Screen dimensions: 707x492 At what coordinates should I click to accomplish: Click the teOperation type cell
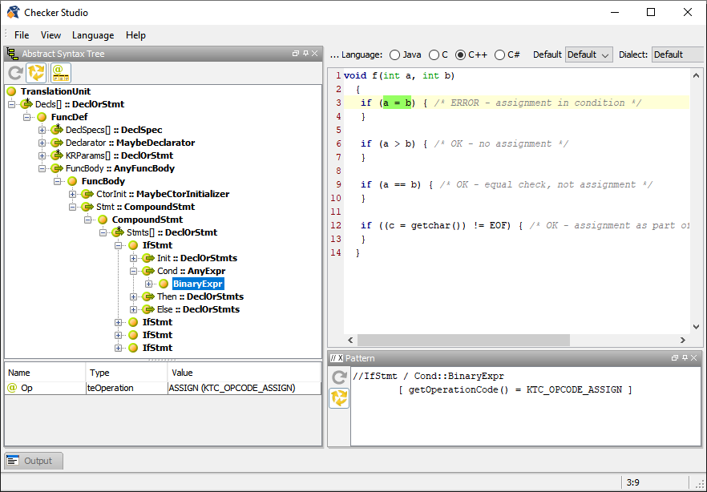(127, 388)
